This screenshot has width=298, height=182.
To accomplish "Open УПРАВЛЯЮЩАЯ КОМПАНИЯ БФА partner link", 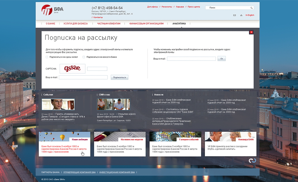I will coord(79,172).
